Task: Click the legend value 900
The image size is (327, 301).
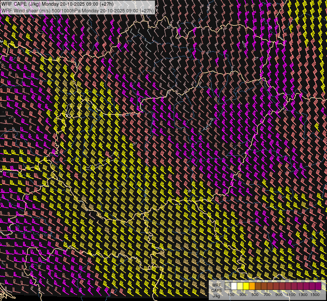Action: click(279, 295)
